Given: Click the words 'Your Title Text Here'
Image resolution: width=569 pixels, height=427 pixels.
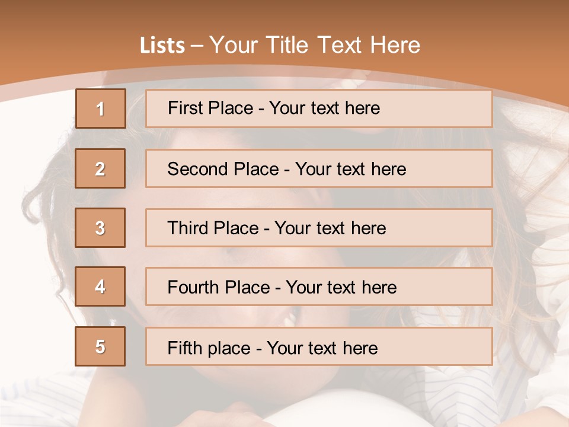Looking at the screenshot, I should [x=315, y=45].
